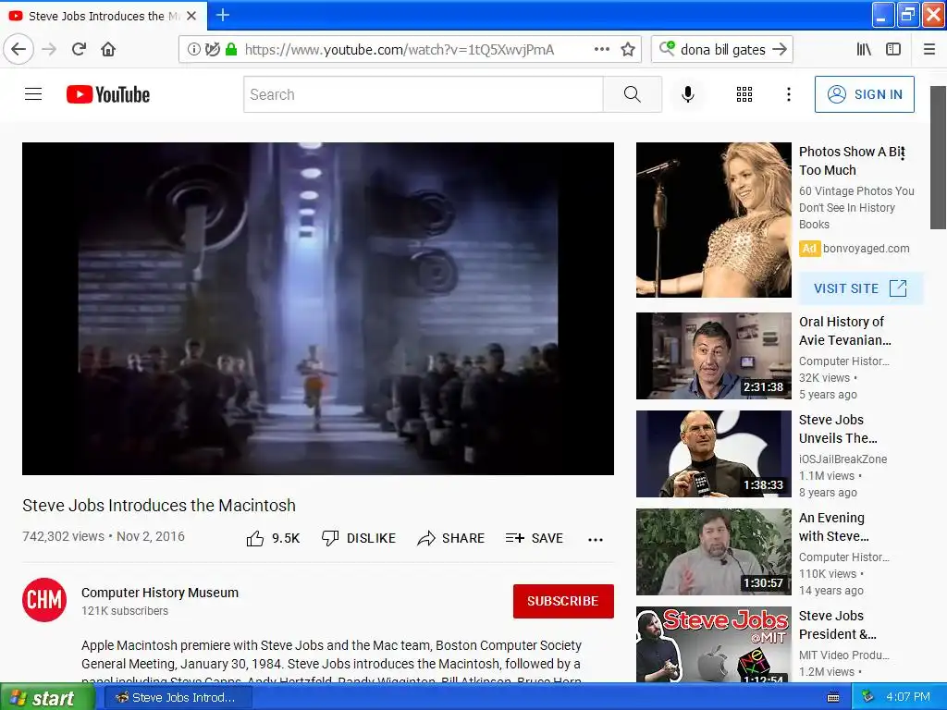Click the red SUBSCRIBE button

[563, 601]
